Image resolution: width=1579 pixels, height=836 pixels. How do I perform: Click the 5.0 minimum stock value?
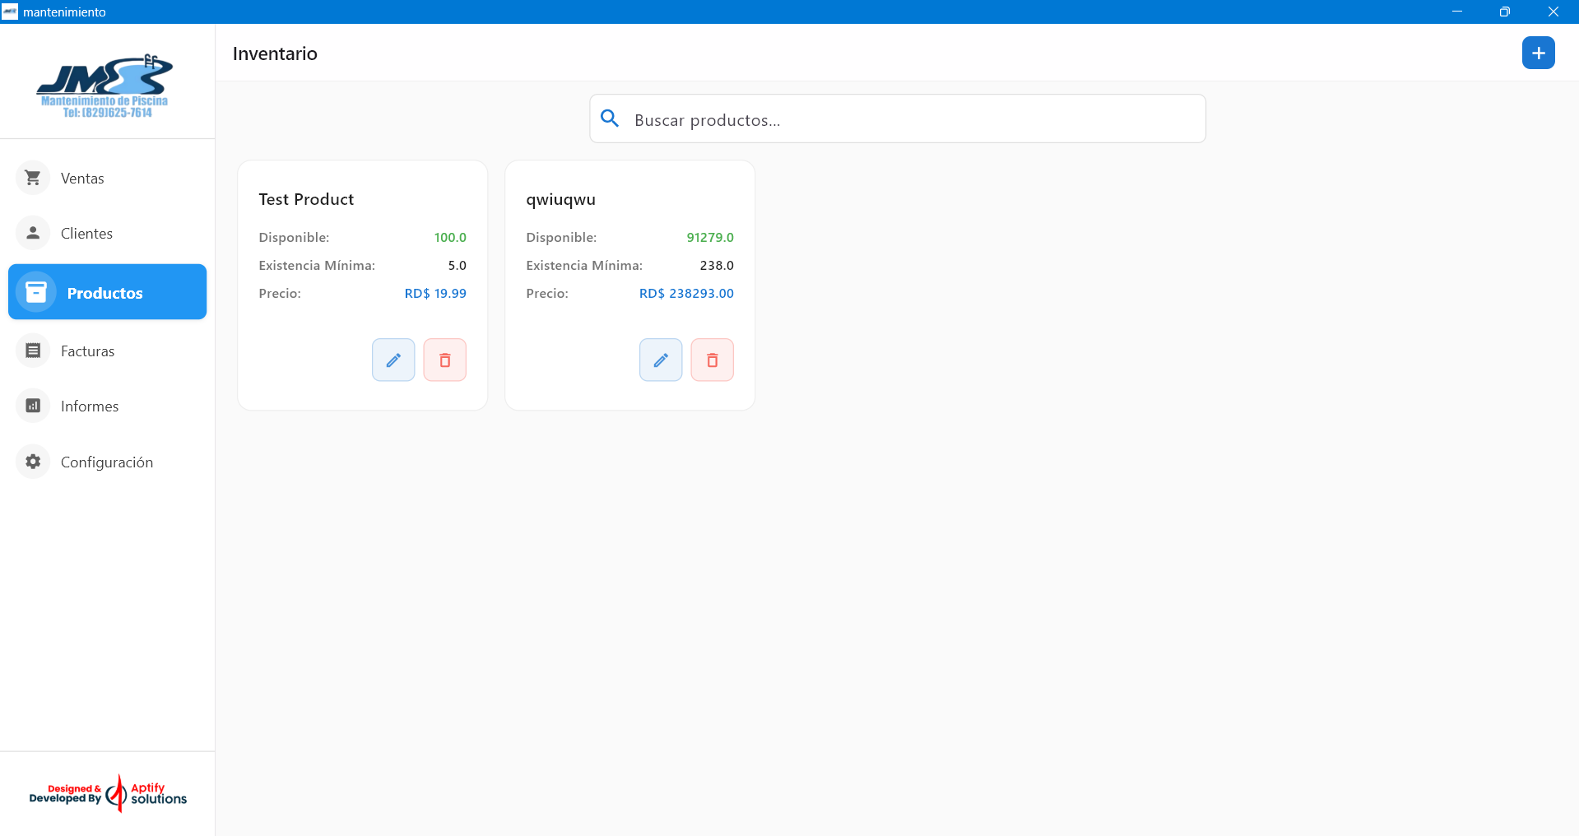click(x=457, y=265)
